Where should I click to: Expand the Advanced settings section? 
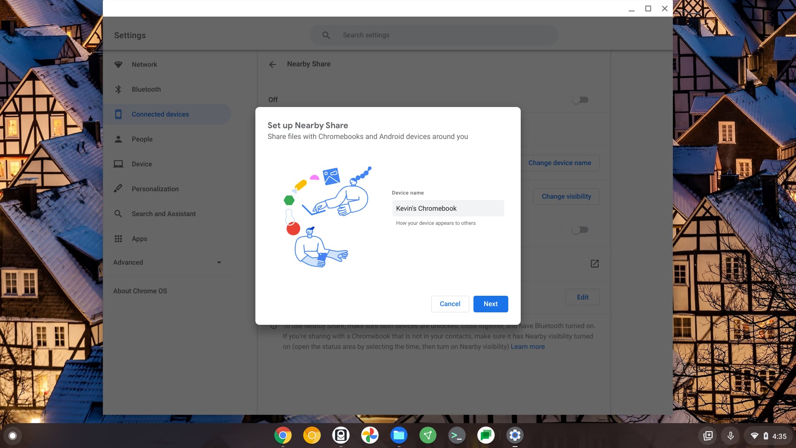(x=167, y=263)
